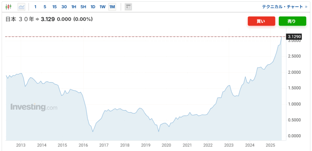Set the chart interval to 1 minute
The width and height of the screenshot is (312, 151).
coord(35,7)
